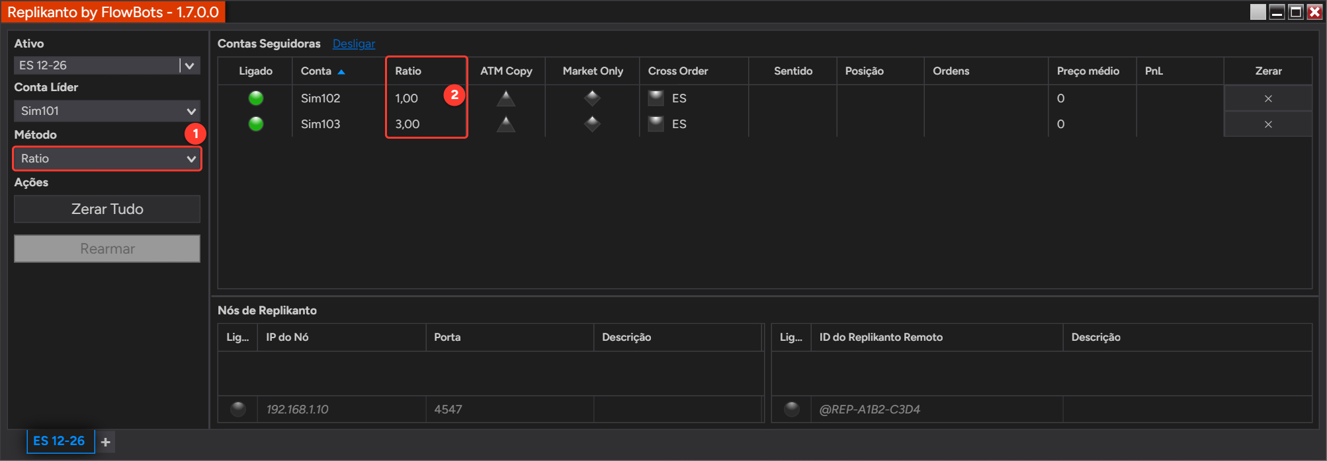This screenshot has height=461, width=1327.
Task: Edit the ratio value 1,00
Action: 407,98
